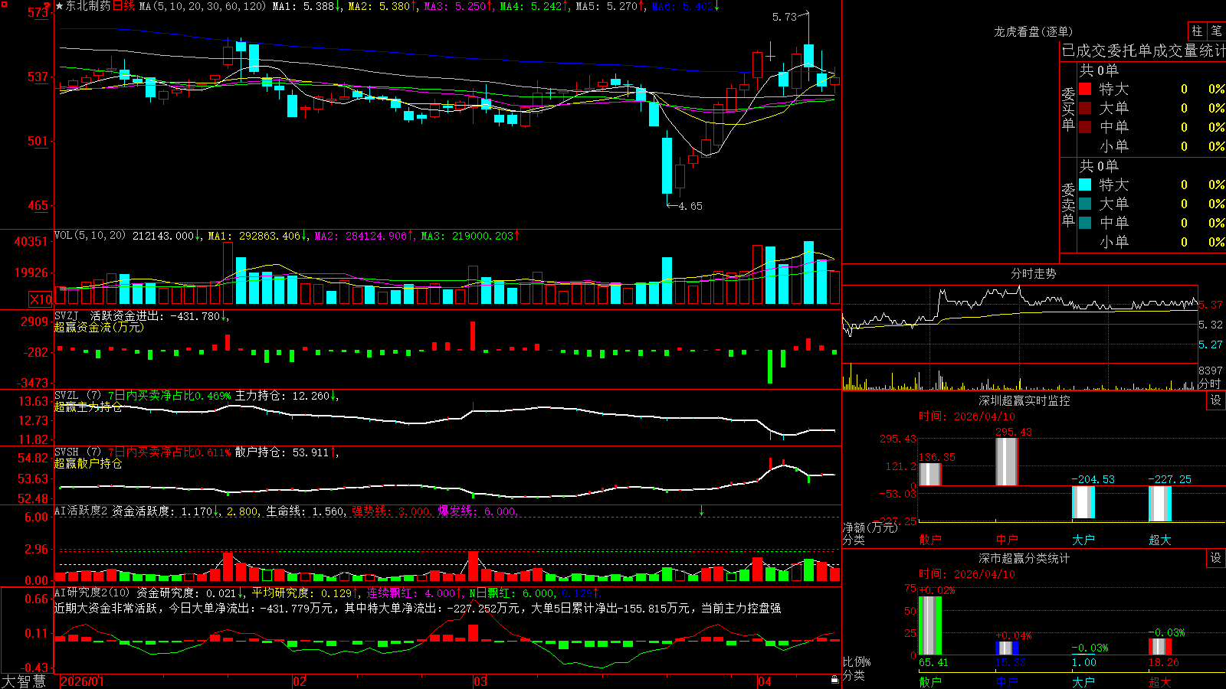This screenshot has height=689, width=1226.
Task: Jump to the 04 month marker
Action: [x=764, y=681]
